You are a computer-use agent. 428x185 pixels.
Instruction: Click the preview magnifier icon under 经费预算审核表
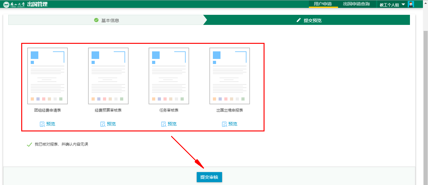tap(103, 124)
